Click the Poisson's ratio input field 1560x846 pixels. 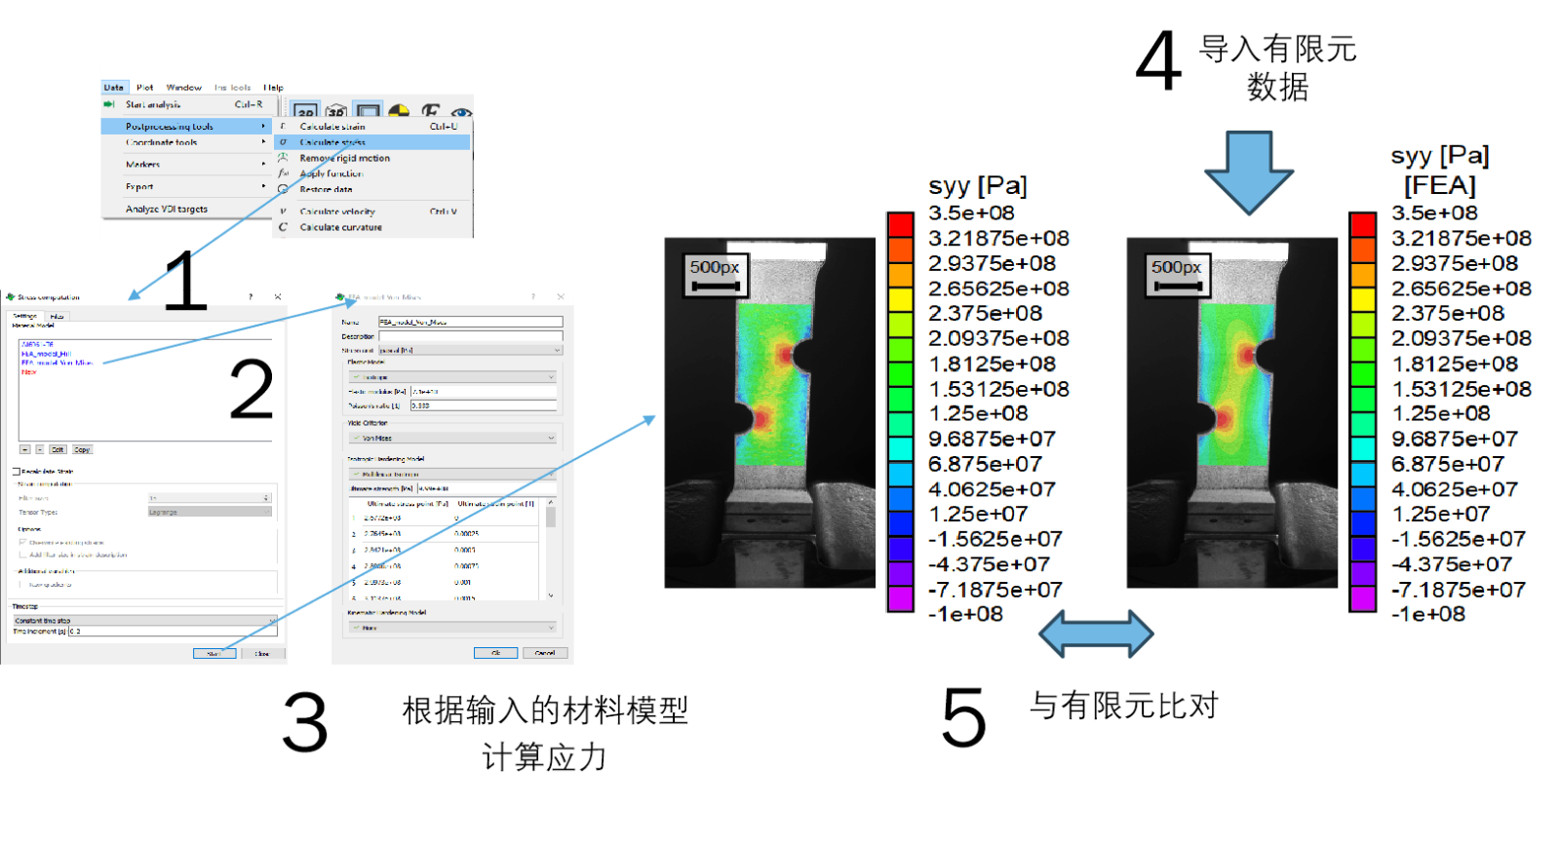484,405
